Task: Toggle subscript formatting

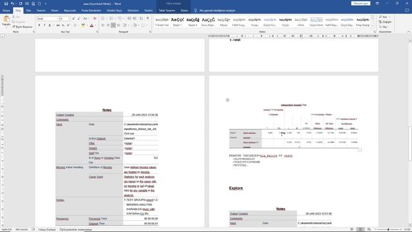Action: point(63,25)
